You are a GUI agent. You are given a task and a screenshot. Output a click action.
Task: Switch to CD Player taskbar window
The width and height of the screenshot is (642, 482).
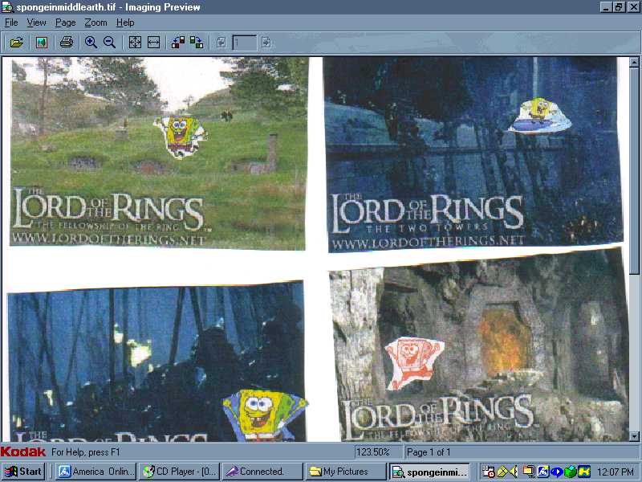click(x=179, y=472)
